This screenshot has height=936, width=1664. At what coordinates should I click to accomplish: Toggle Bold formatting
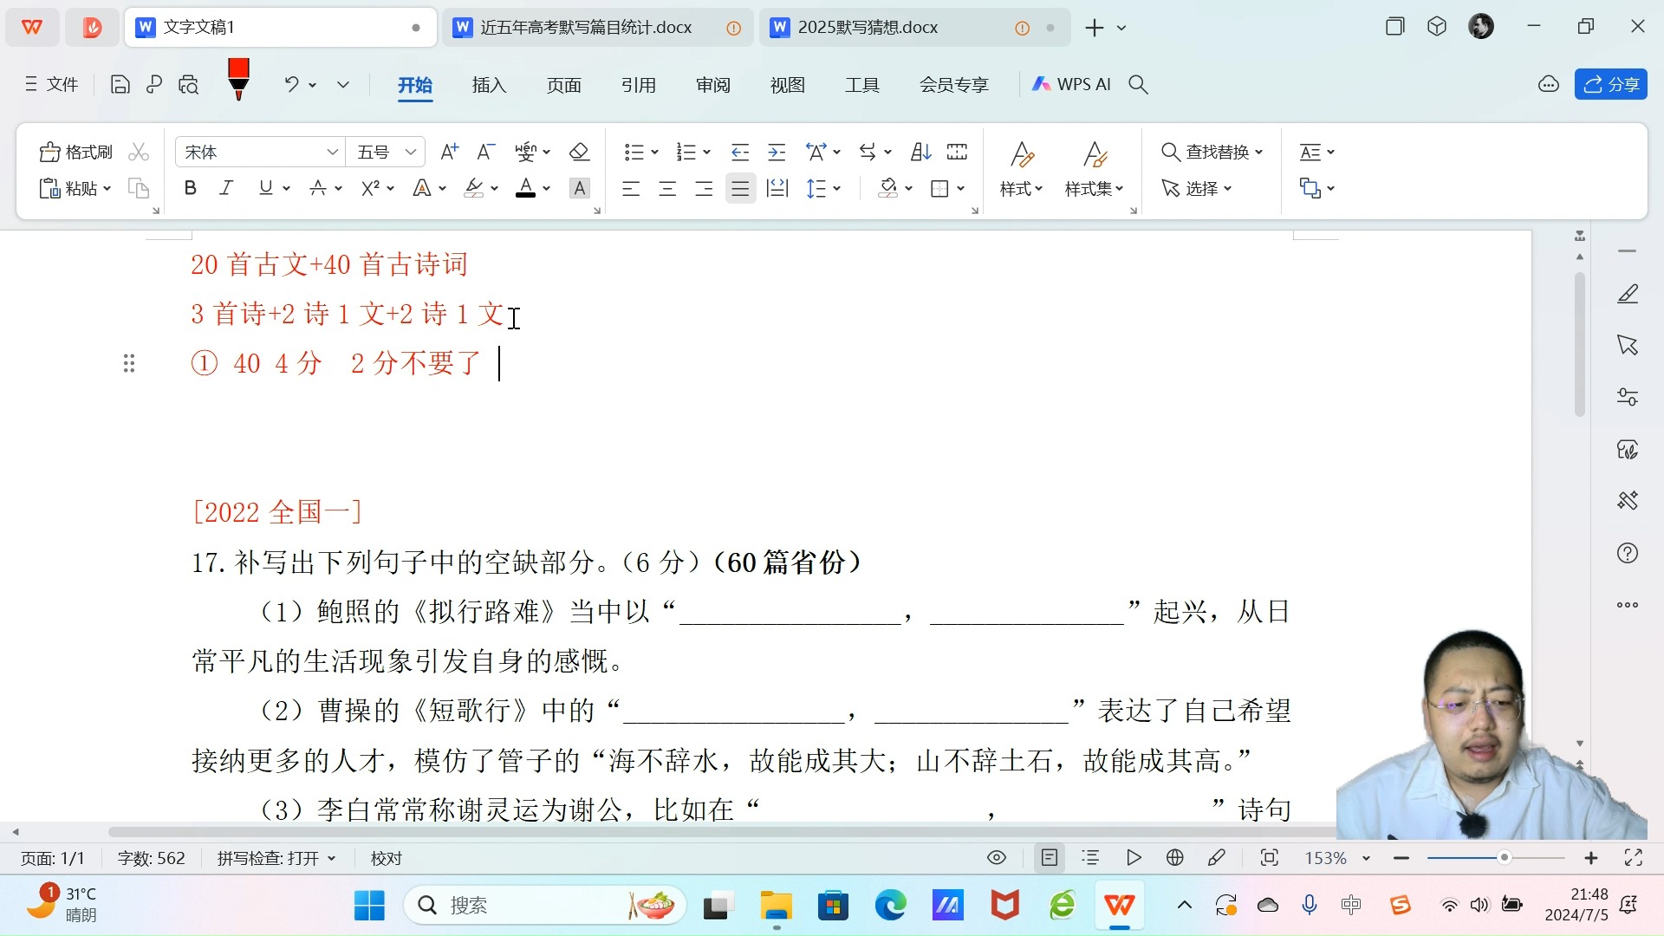(x=191, y=188)
